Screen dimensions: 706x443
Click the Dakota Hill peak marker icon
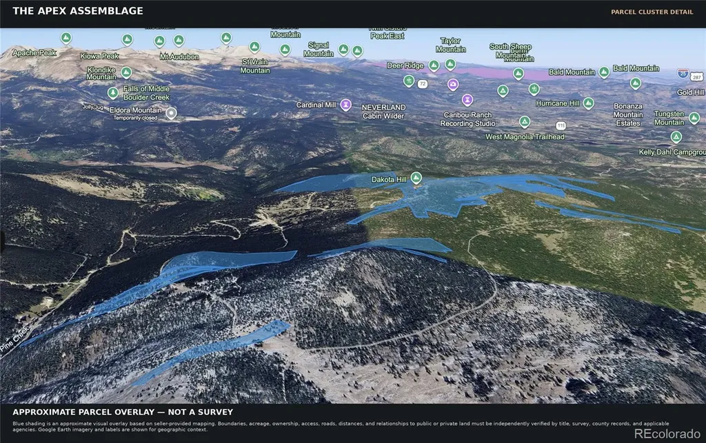tap(416, 178)
